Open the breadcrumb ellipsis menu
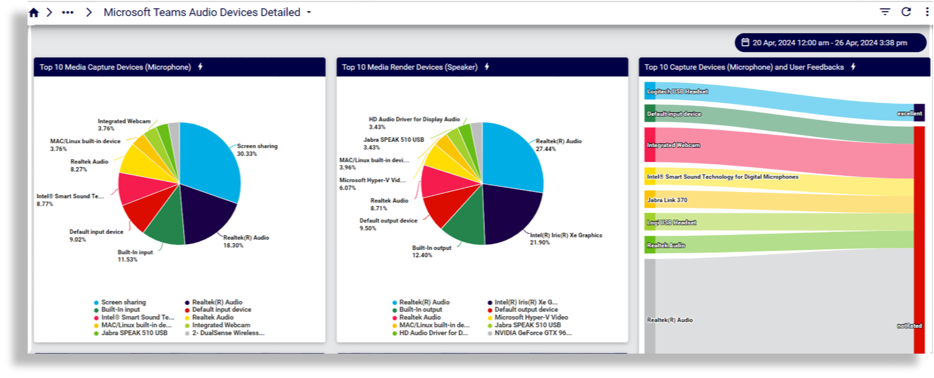The height and width of the screenshot is (378, 934). pos(68,12)
